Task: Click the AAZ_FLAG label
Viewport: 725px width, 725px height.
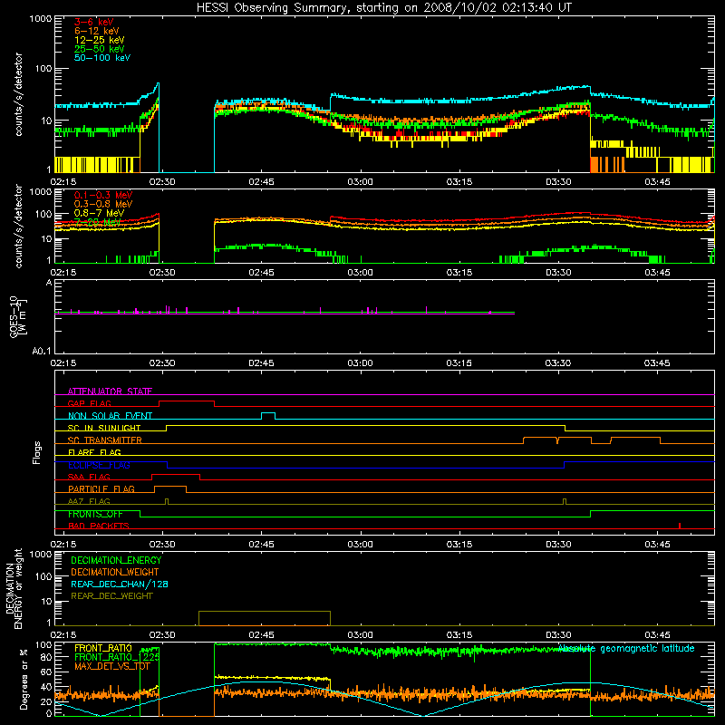Action: point(89,501)
